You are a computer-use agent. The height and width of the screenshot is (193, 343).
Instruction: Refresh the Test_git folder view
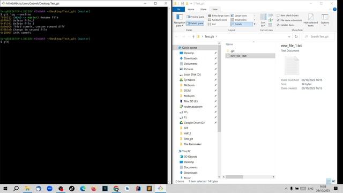(296, 36)
